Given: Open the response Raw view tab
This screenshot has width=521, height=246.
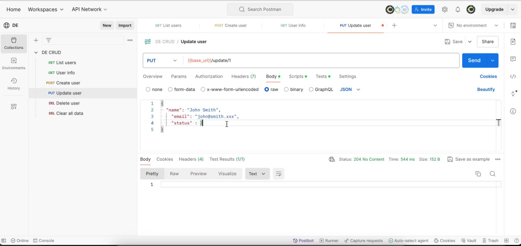Looking at the screenshot, I should click(x=174, y=174).
